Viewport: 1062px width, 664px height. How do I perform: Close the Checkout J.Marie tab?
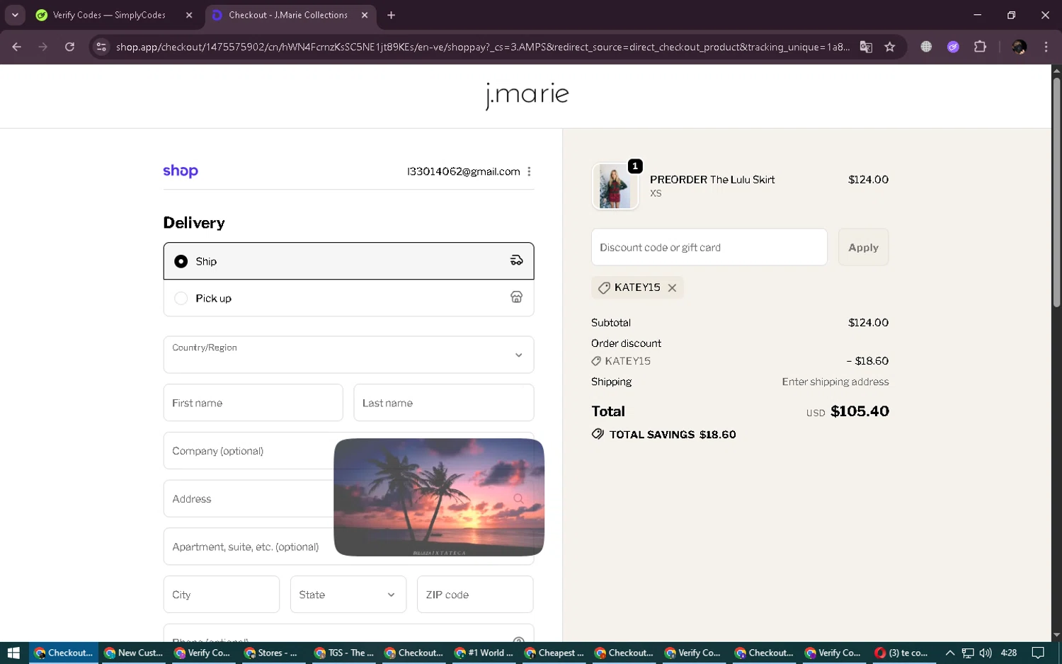[x=365, y=15]
